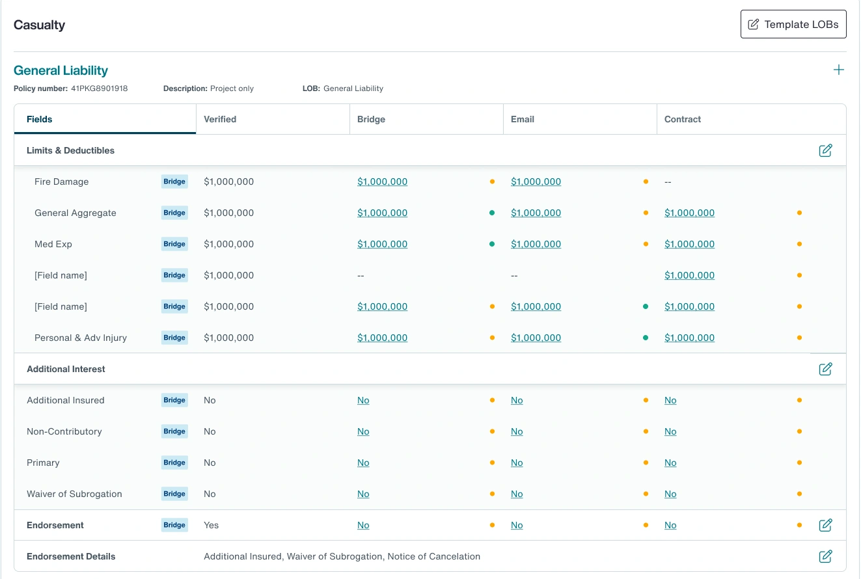
Task: Open General Aggregate Bridge column amount
Action: [x=382, y=213]
